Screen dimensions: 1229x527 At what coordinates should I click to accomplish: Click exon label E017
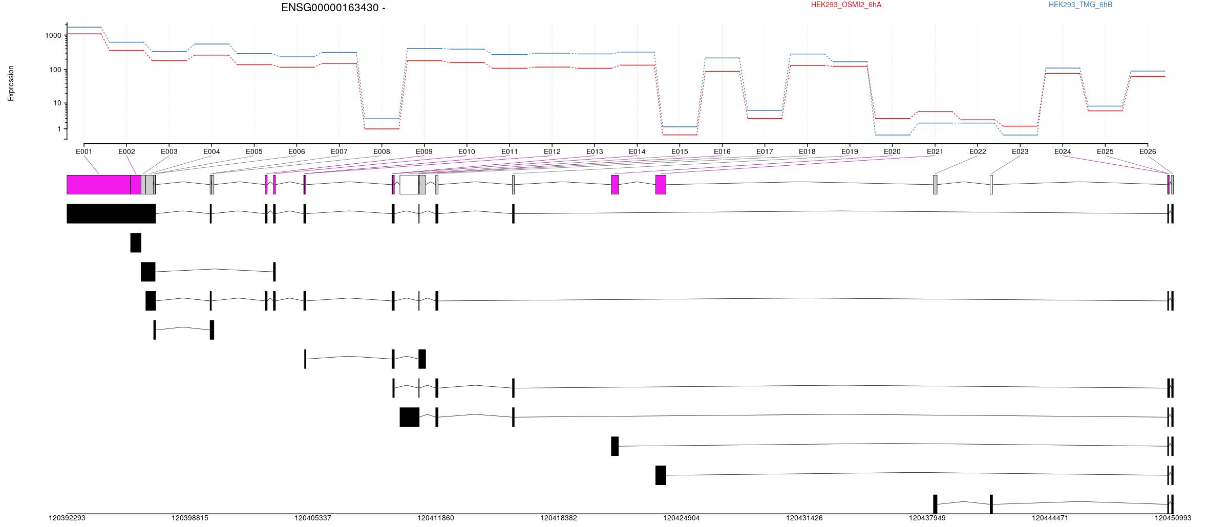pyautogui.click(x=765, y=151)
